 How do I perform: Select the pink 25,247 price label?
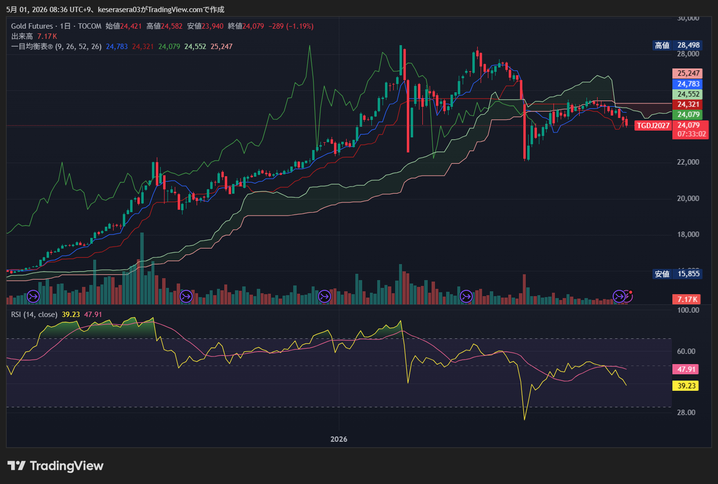tap(687, 73)
